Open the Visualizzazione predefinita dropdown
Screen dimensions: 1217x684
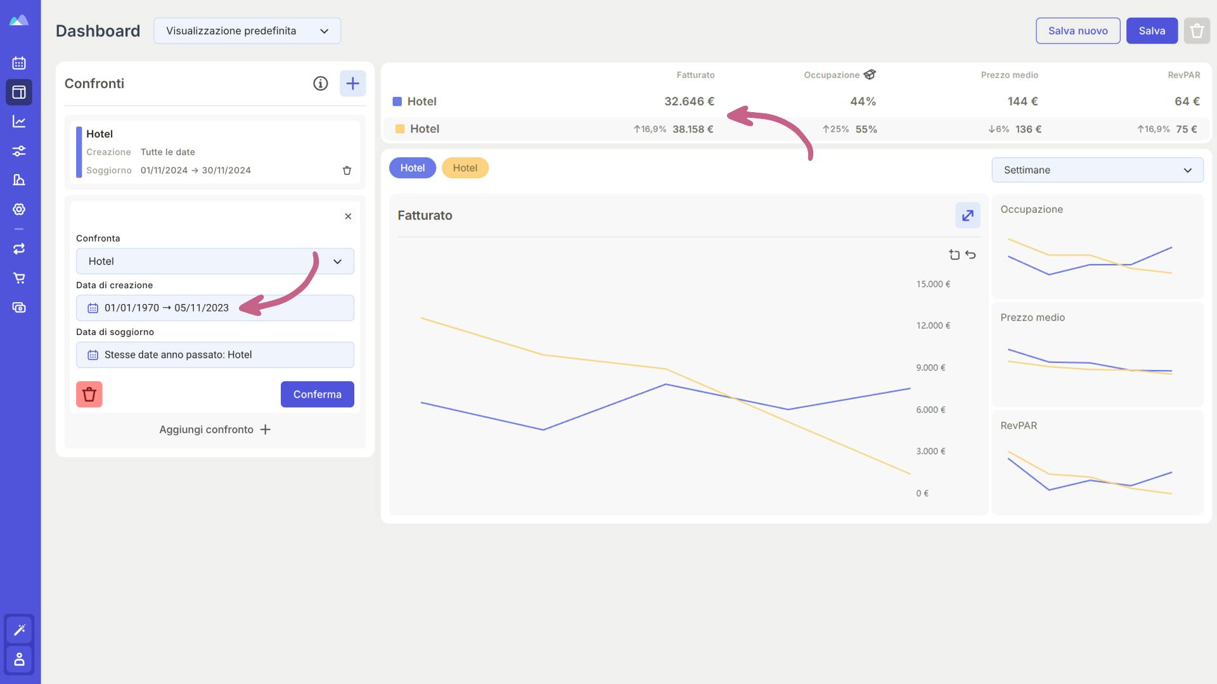coord(247,30)
